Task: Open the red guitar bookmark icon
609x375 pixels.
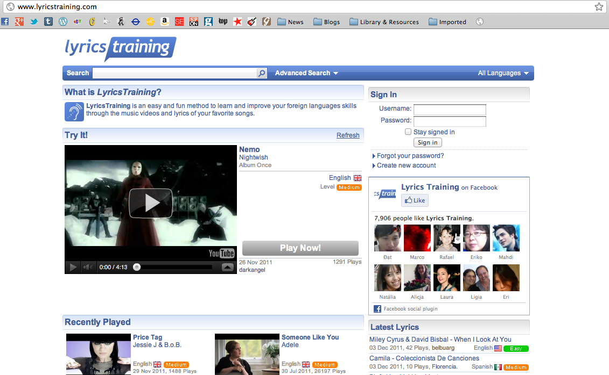Action: point(251,21)
